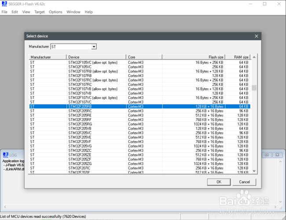
Task: Select the STM32F205ZE device row
Action: 140,155
